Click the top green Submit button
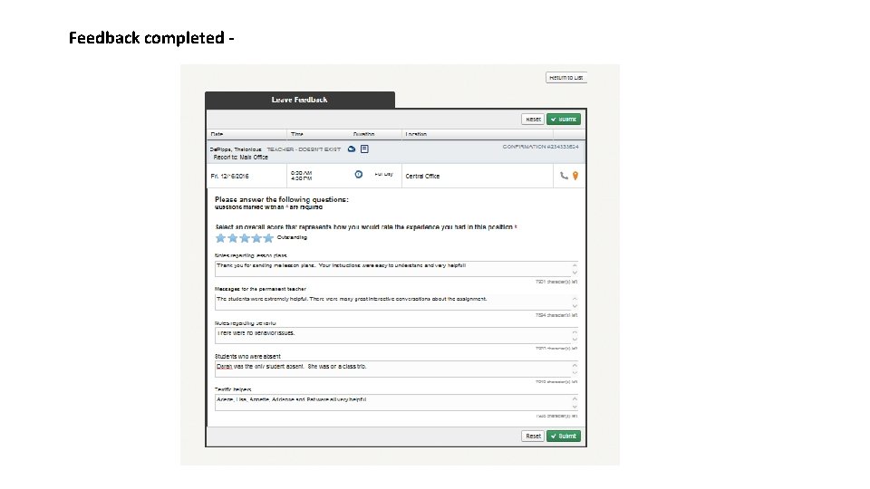Viewport: 870px width, 489px height. 563,120
